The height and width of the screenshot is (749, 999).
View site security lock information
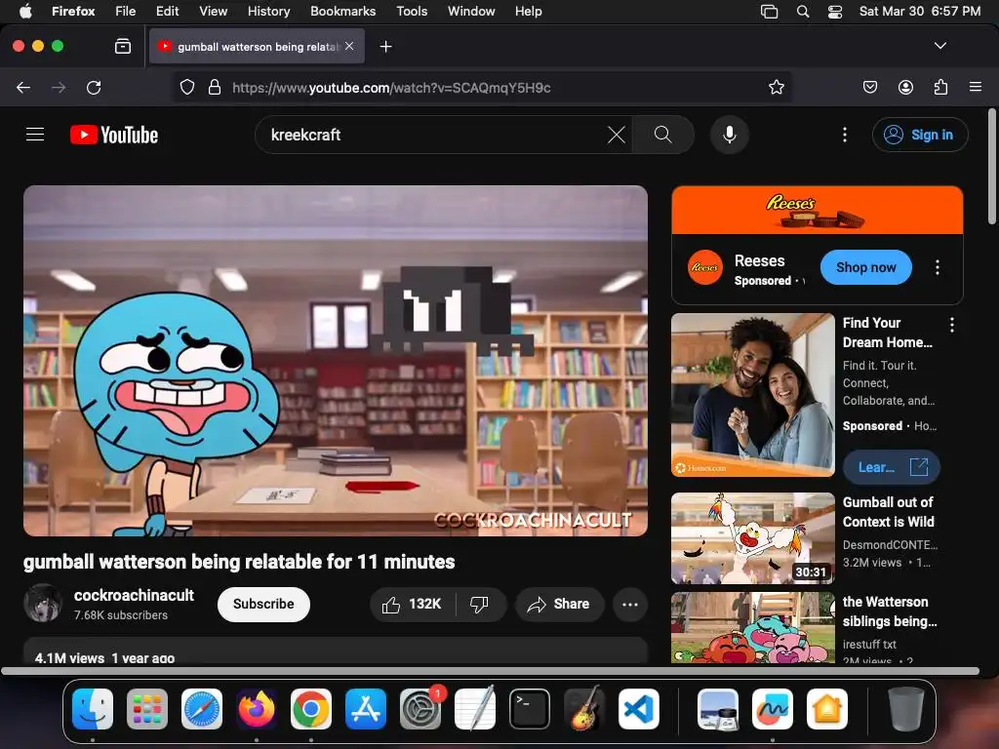tap(215, 87)
